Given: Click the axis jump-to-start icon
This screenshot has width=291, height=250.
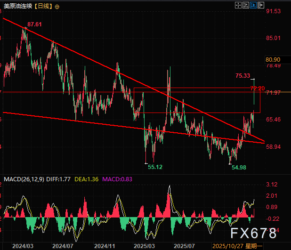Looking at the screenshot, I should [x=246, y=6].
